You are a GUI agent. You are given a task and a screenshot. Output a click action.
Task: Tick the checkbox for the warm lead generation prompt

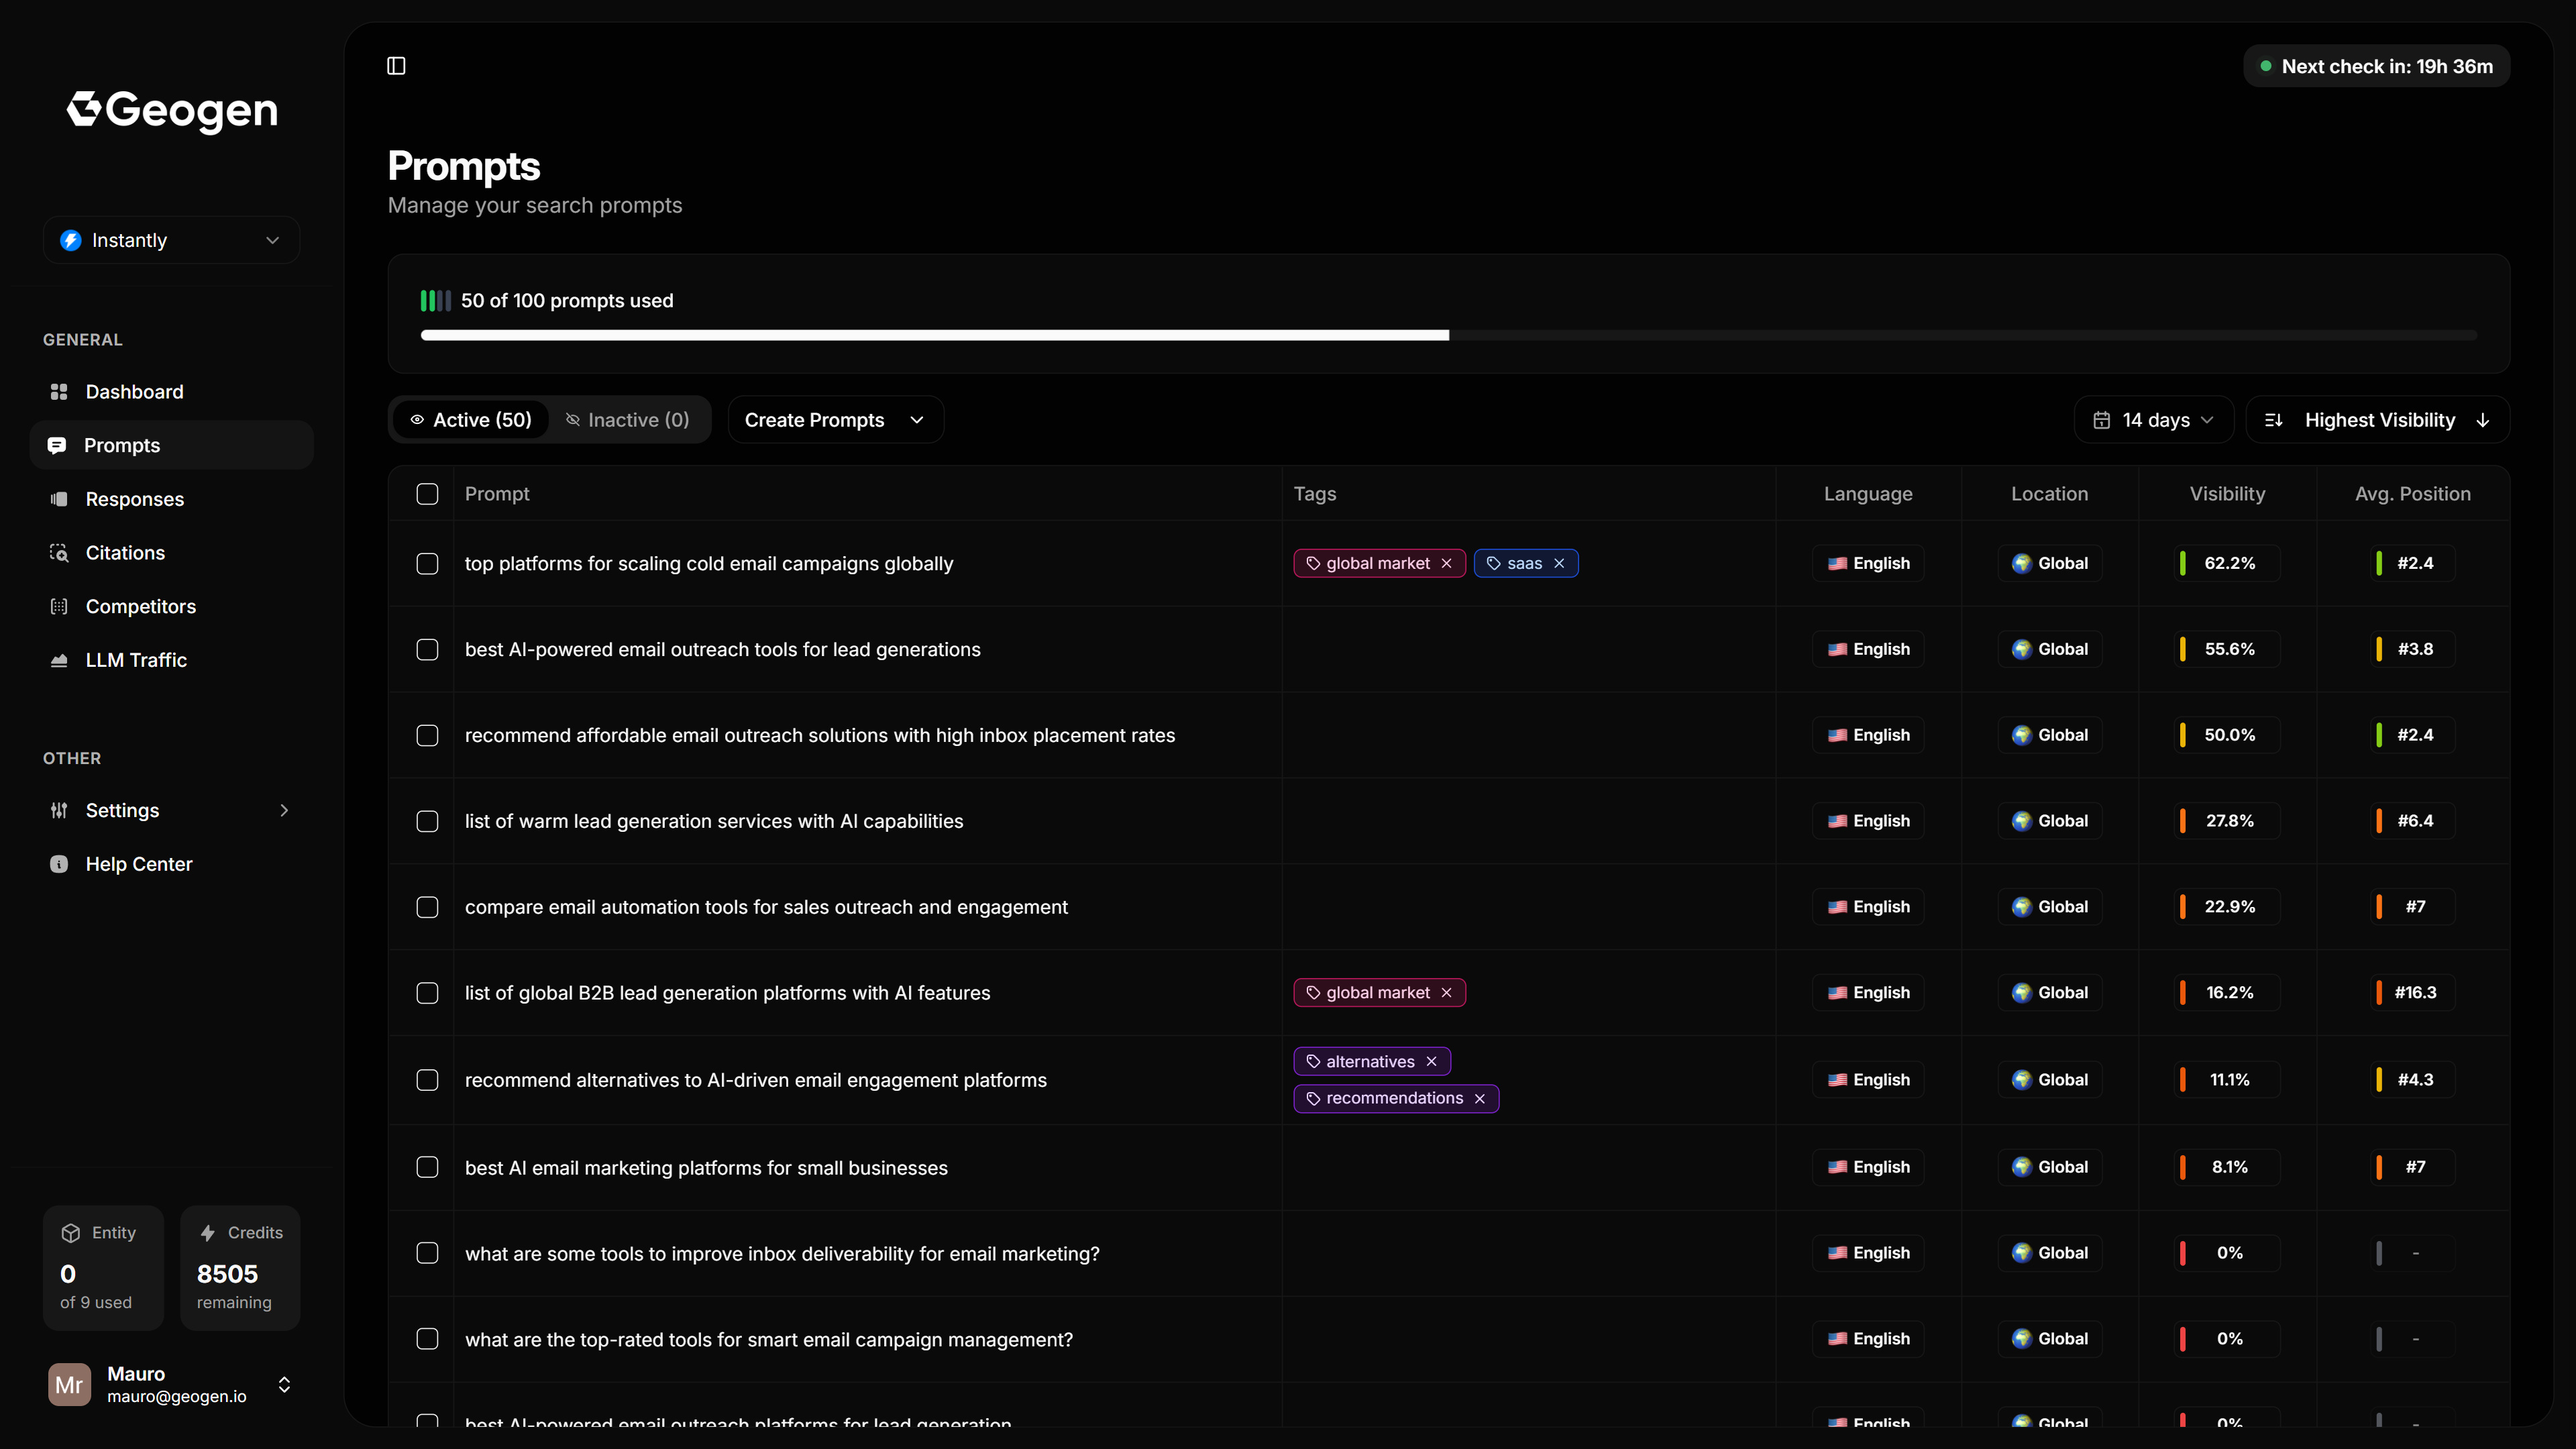pyautogui.click(x=427, y=821)
